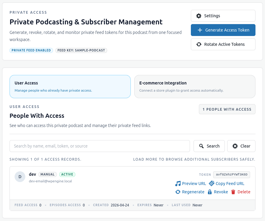The image size is (265, 221).
Task: Open the Copy Feed URL link
Action: pos(230,184)
